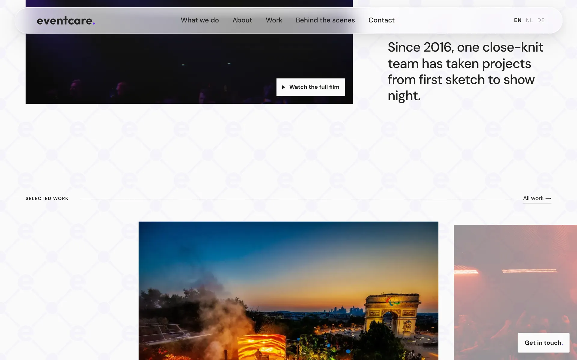The height and width of the screenshot is (360, 577).
Task: Go to the About page
Action: tap(242, 20)
